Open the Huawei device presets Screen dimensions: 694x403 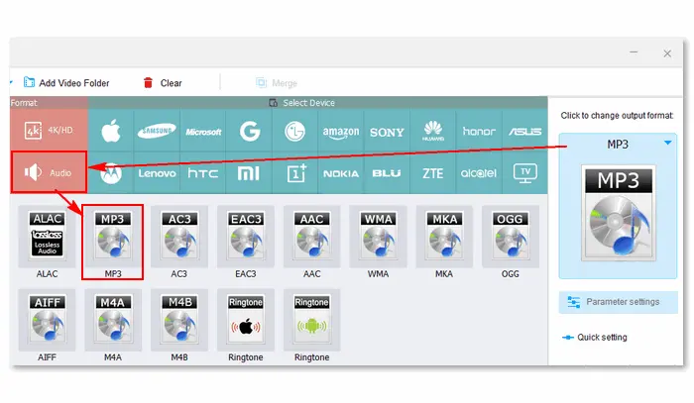433,132
